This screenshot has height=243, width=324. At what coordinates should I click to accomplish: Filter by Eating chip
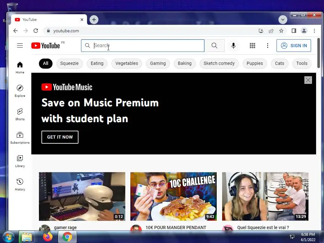97,63
